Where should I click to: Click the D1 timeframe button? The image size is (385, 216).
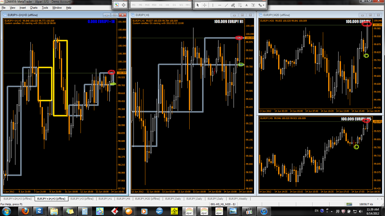click(x=175, y=5)
